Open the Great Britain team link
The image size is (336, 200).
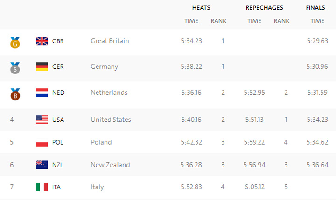click(x=110, y=41)
